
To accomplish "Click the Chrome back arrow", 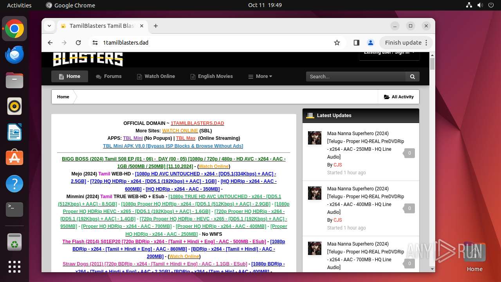I will click(x=50, y=43).
